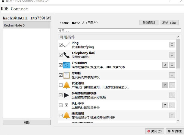Enable the 发送通知 plugin checkbox
Viewport: 184px width, 135px height.
61,85
